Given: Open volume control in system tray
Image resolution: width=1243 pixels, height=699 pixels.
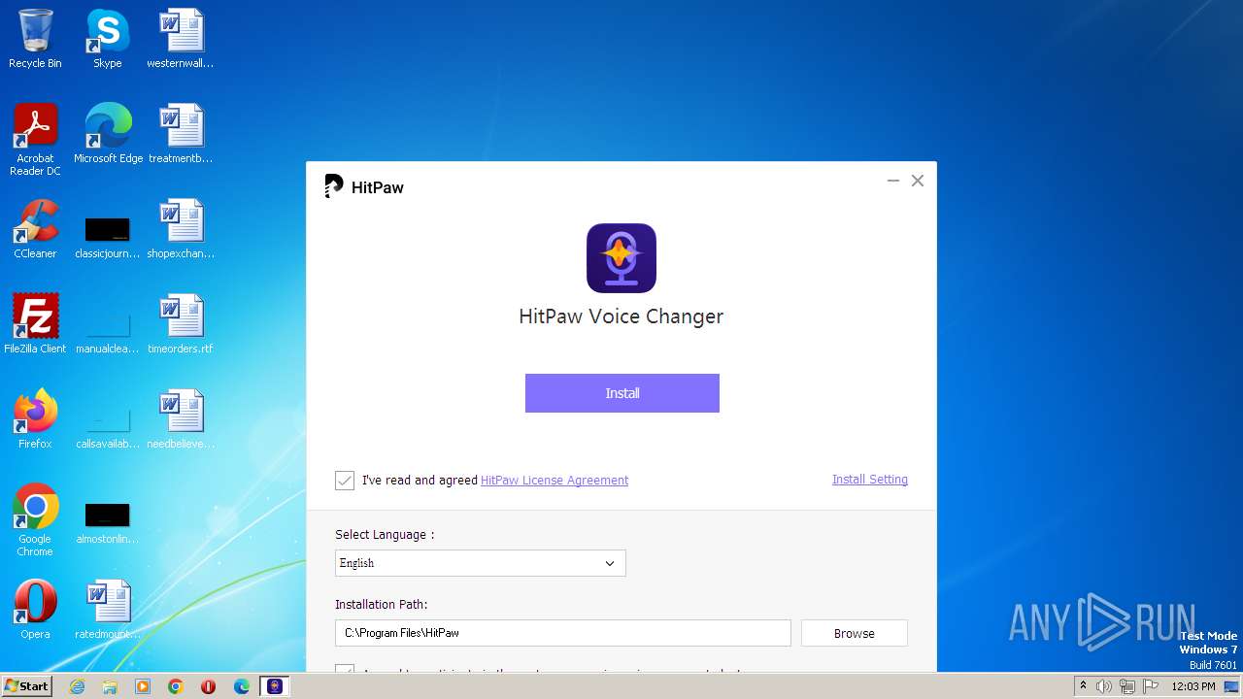Looking at the screenshot, I should point(1104,686).
